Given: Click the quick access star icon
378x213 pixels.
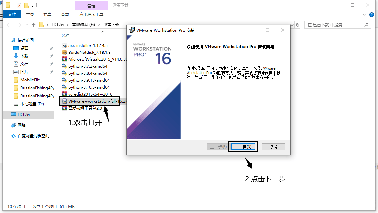Looking at the screenshot, I should pyautogui.click(x=14, y=40).
